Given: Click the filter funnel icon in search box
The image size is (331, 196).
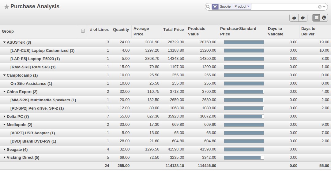Looking at the screenshot, I should pos(215,7).
